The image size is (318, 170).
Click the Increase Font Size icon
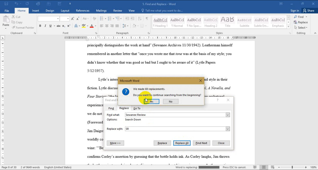point(73,19)
